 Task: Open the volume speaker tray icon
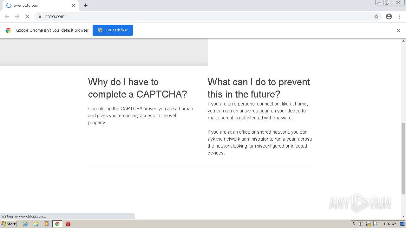[x=361, y=224]
